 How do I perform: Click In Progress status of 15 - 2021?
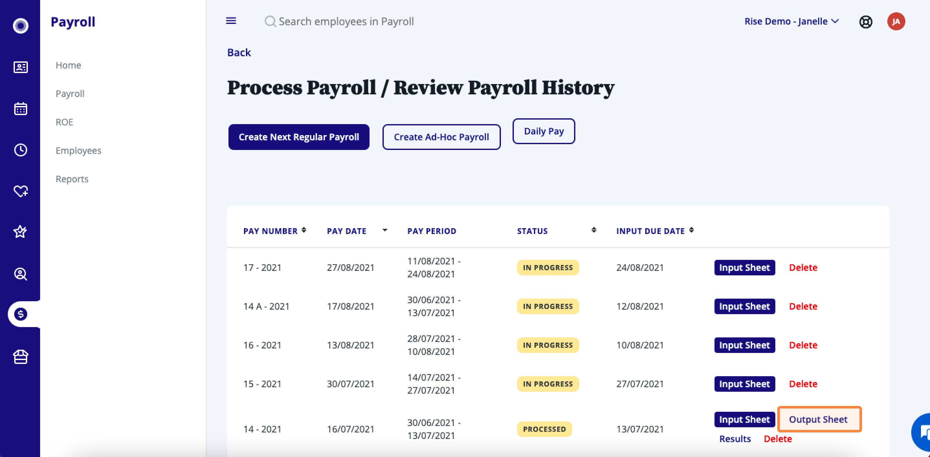coord(548,384)
